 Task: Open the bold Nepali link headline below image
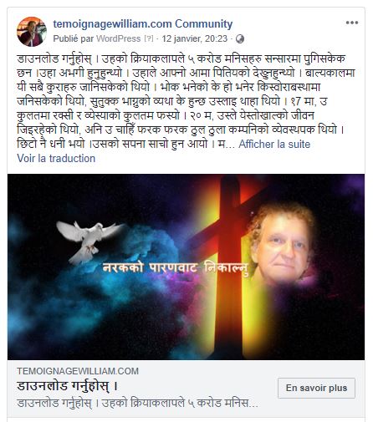click(x=68, y=386)
